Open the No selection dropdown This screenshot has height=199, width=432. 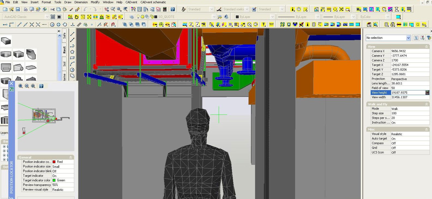pyautogui.click(x=408, y=38)
